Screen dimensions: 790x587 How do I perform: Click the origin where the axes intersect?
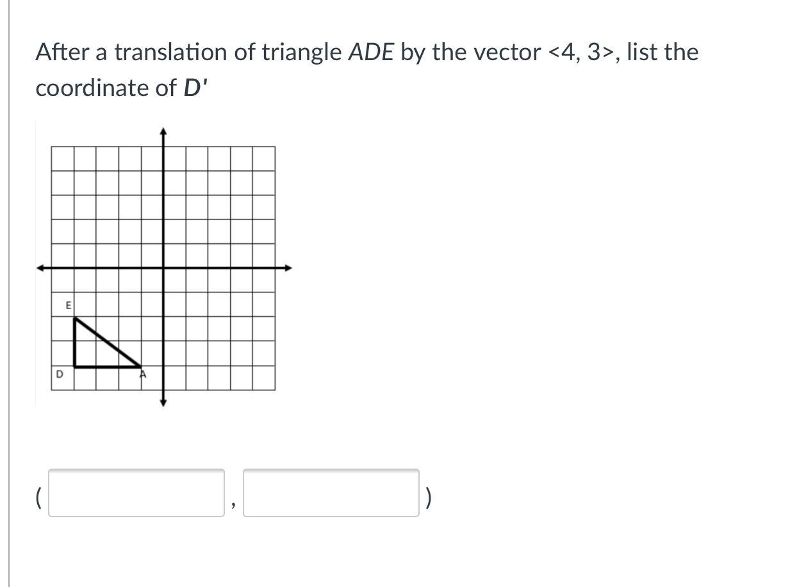point(163,268)
